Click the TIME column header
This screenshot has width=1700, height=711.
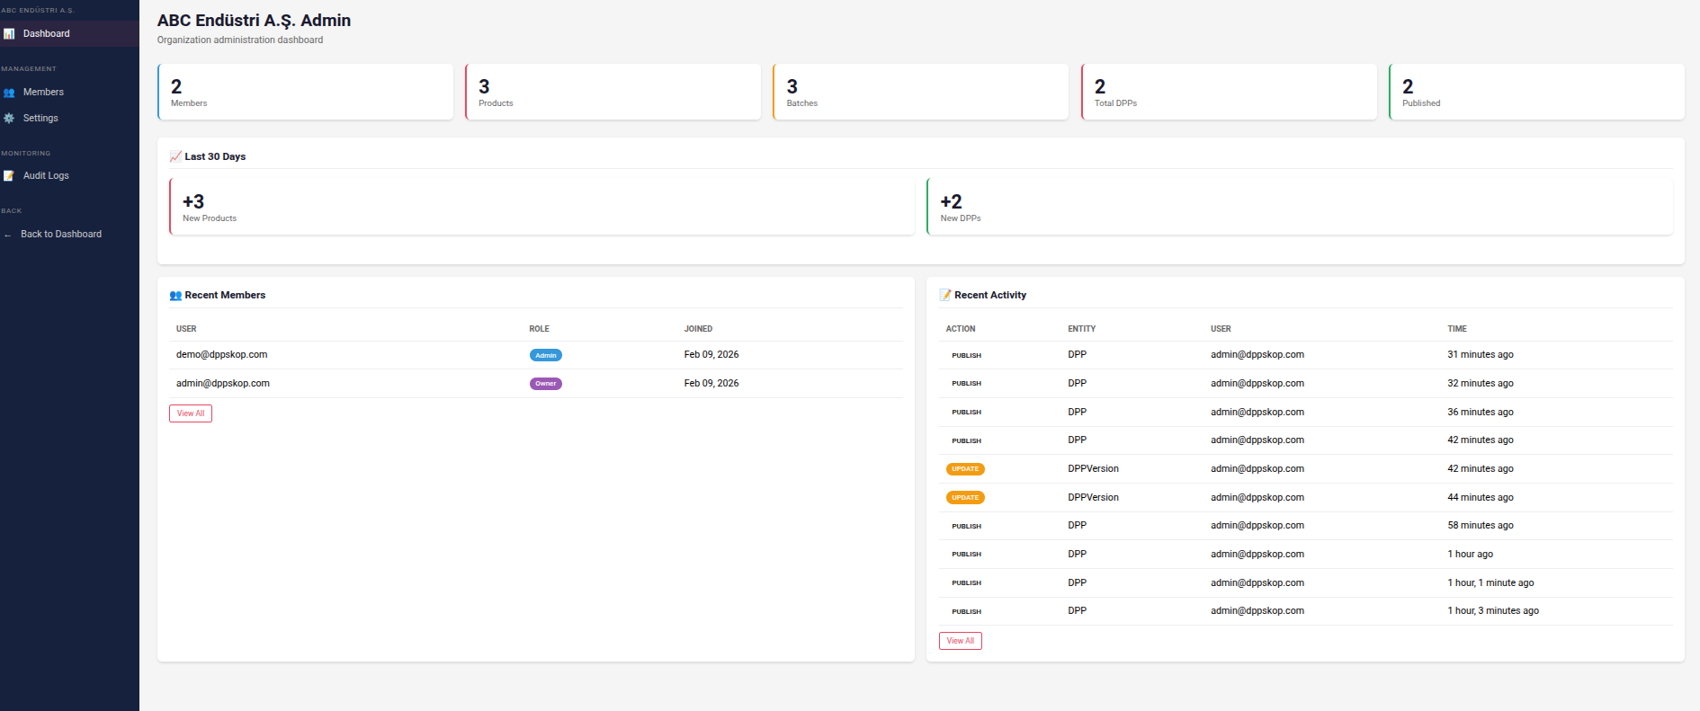point(1457,329)
